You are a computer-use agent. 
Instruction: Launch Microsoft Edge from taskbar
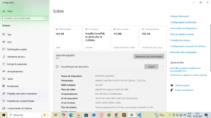(71, 115)
